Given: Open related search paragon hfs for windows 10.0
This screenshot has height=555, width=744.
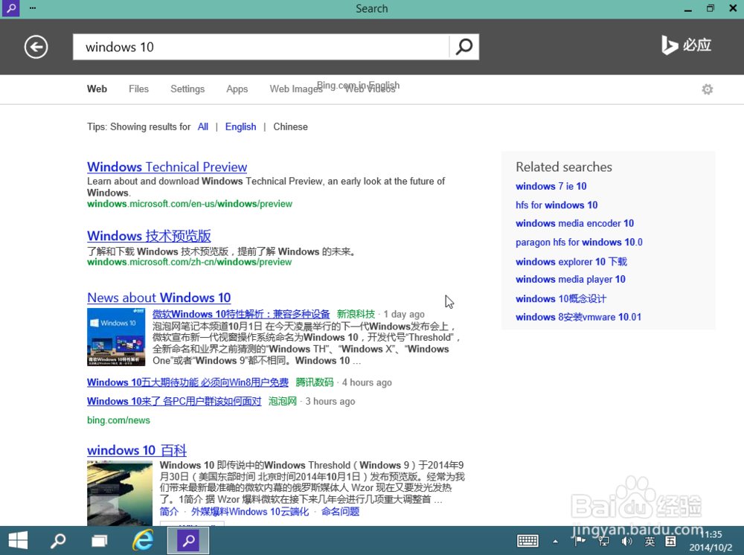Looking at the screenshot, I should point(579,243).
